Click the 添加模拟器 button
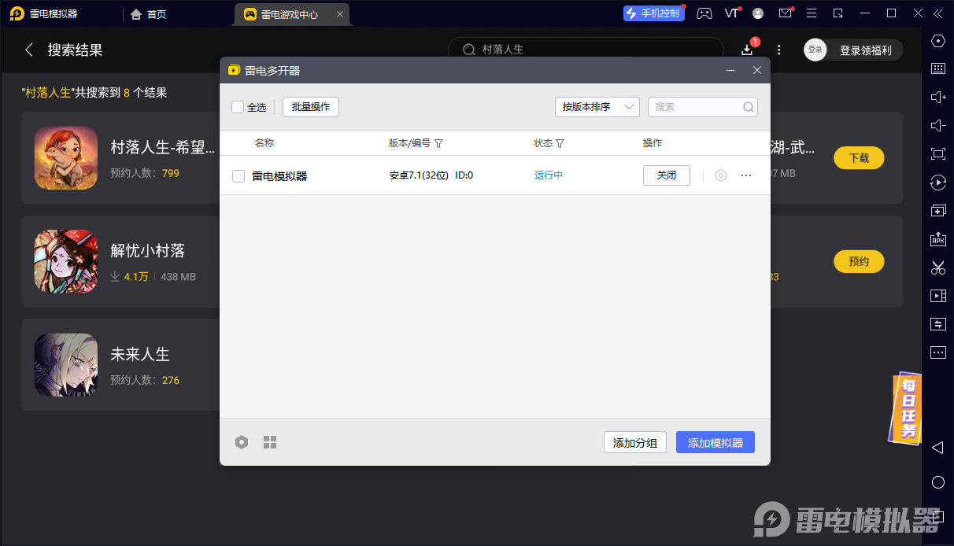 tap(715, 442)
